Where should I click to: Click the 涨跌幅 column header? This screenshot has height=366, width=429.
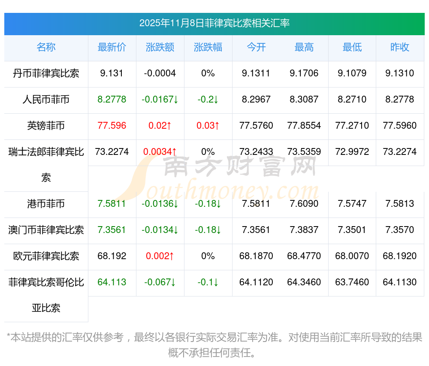208,47
